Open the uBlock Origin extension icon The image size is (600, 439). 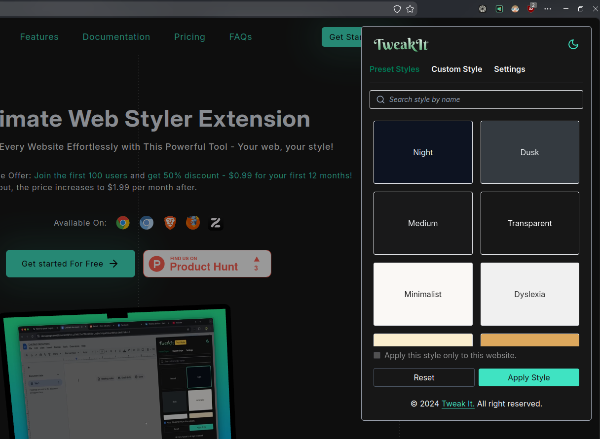point(531,9)
